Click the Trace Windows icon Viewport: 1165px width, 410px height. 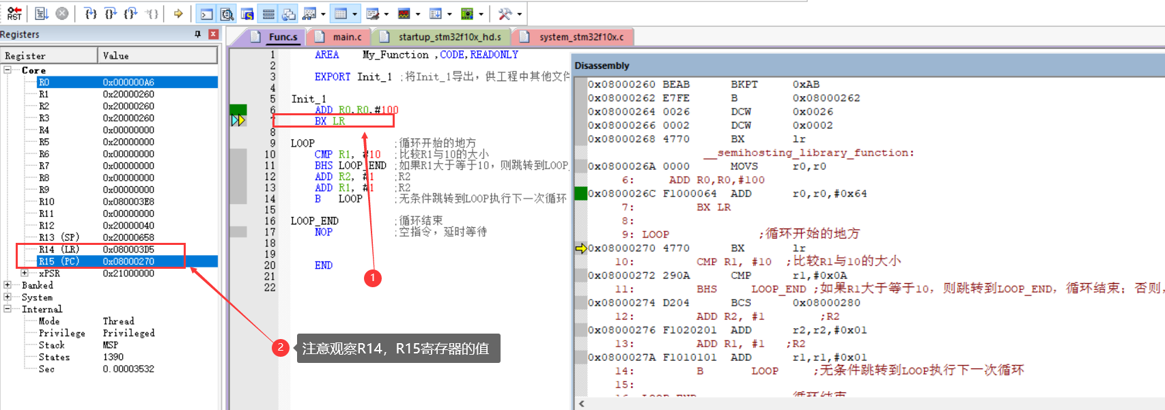click(435, 14)
